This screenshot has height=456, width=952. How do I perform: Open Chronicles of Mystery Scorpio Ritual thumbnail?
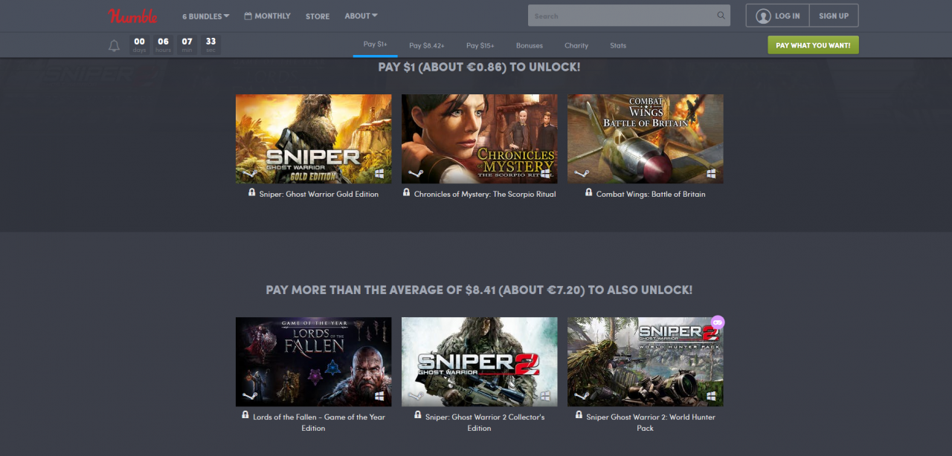pos(480,139)
